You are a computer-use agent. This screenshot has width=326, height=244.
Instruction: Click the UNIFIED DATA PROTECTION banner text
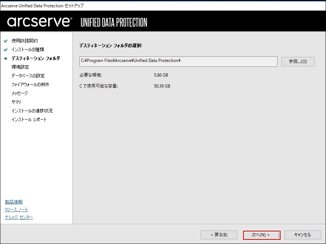point(114,22)
